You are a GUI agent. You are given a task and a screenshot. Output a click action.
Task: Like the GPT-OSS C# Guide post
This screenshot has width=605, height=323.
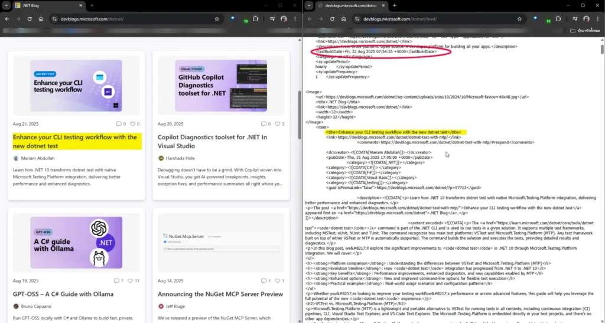tap(130, 281)
